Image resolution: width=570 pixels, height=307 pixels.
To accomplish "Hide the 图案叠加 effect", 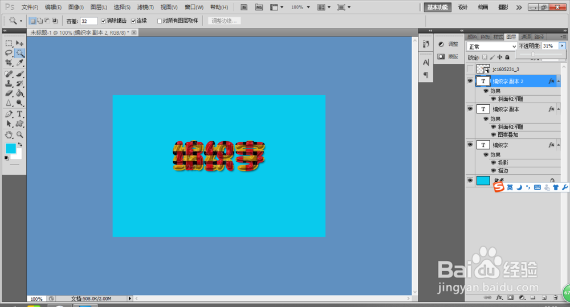I will (x=493, y=135).
